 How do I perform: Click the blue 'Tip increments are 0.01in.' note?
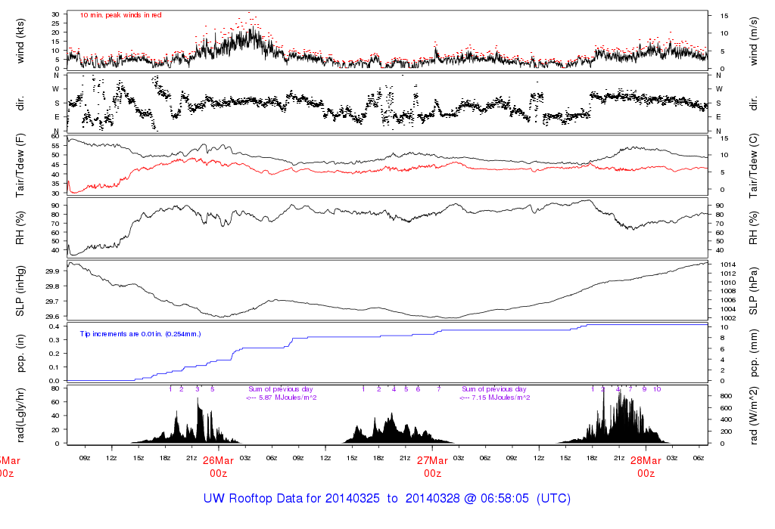coord(140,334)
